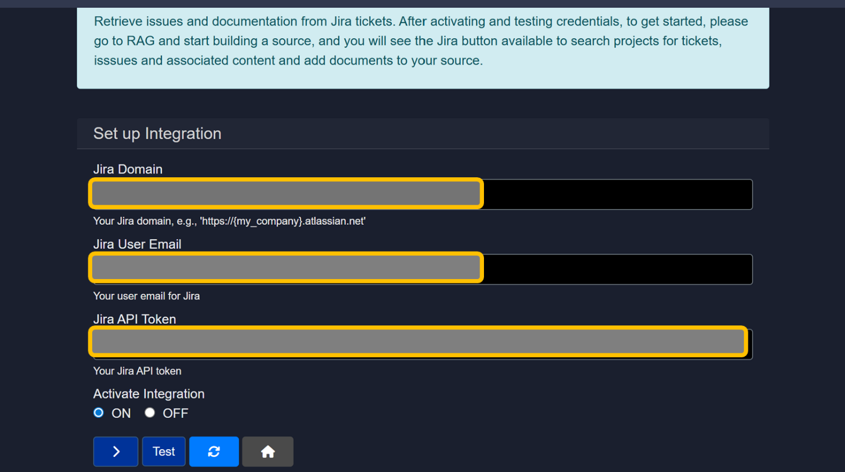845x472 pixels.
Task: Click the 'Set up Integration' heading
Action: coord(157,134)
